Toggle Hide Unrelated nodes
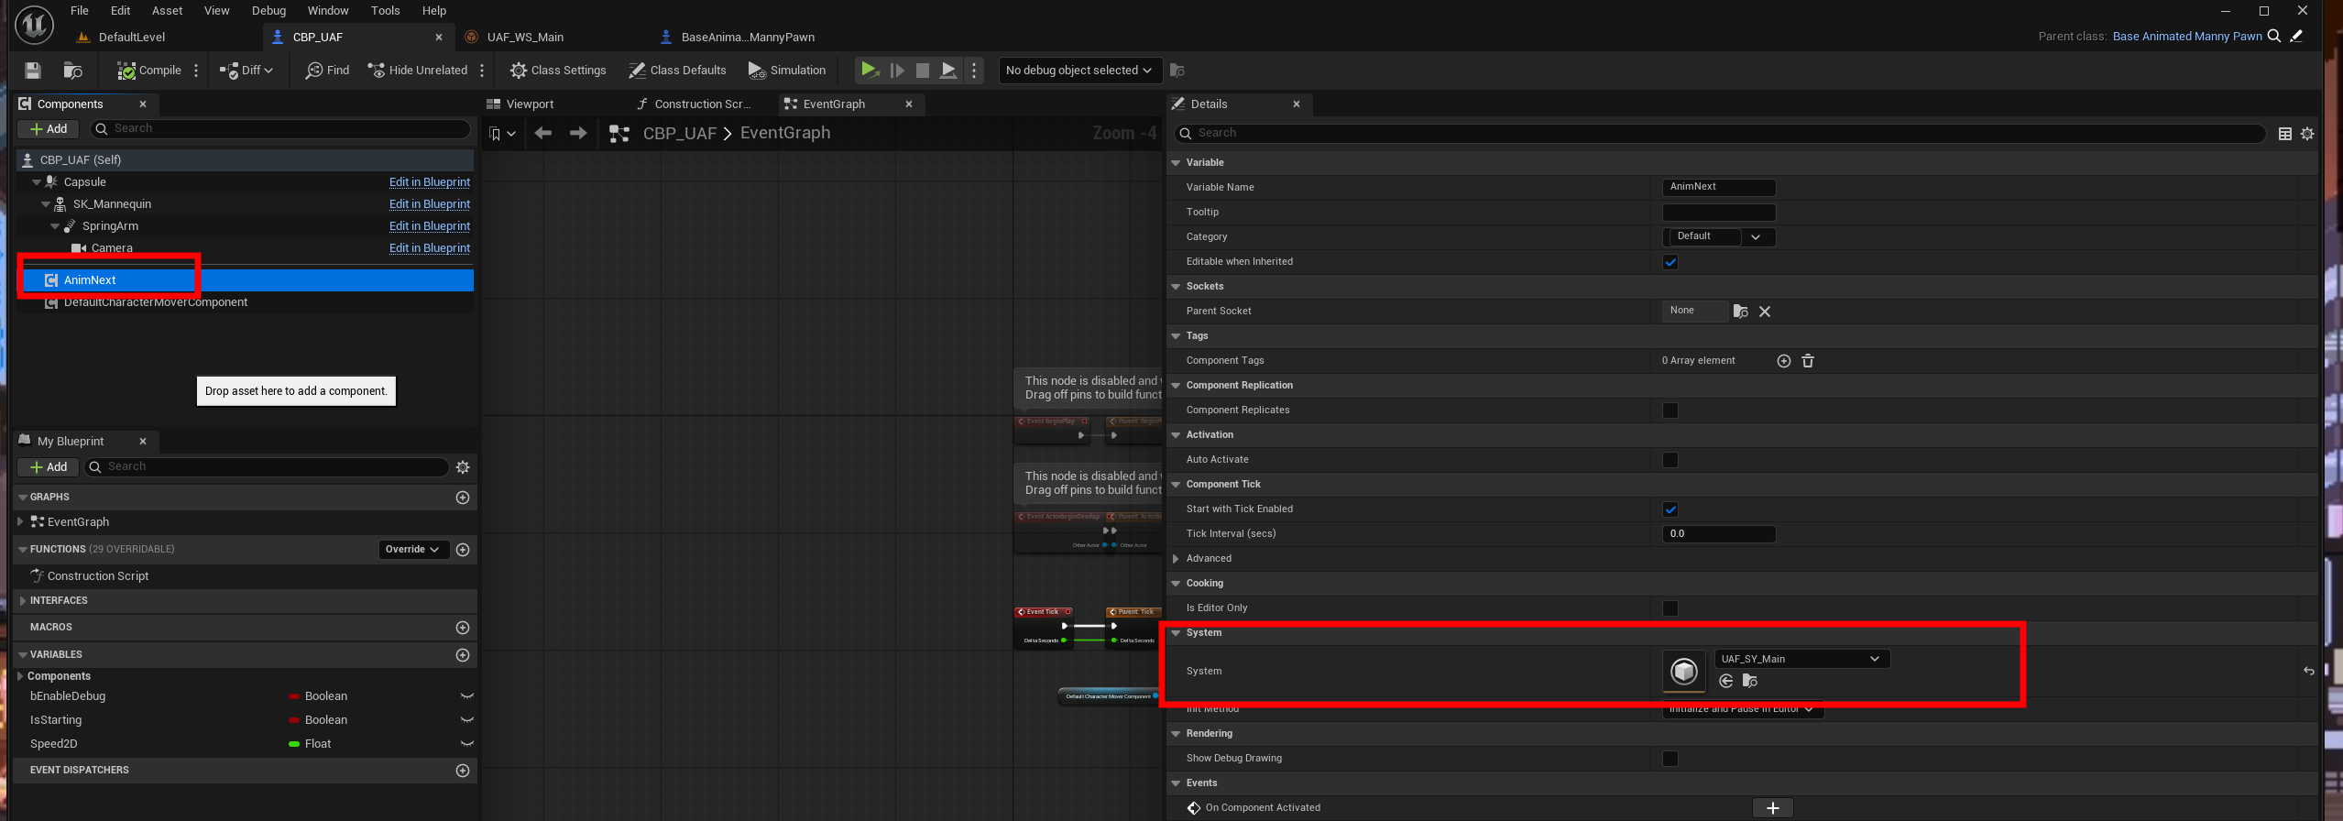The image size is (2343, 821). tap(418, 71)
